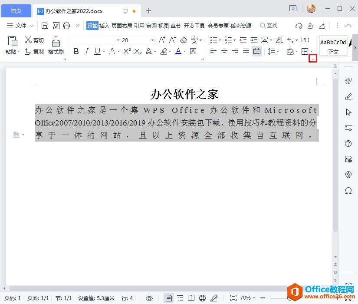The height and width of the screenshot is (304, 358).
Task: Click the text highlight color button
Action: click(x=164, y=51)
